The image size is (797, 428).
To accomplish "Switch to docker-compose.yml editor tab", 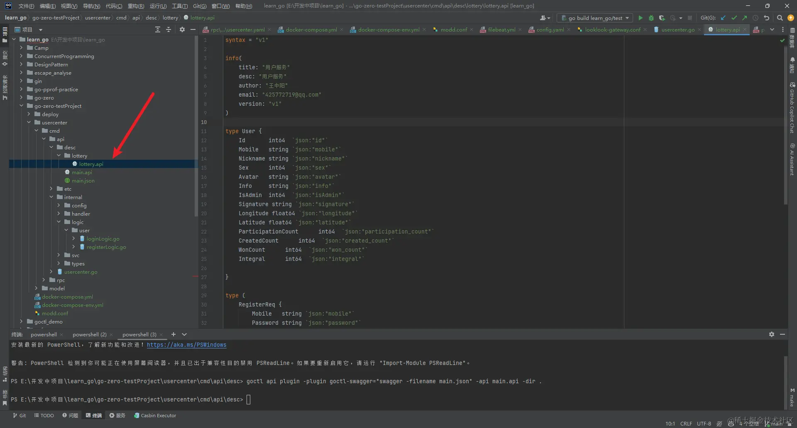I will tap(311, 29).
